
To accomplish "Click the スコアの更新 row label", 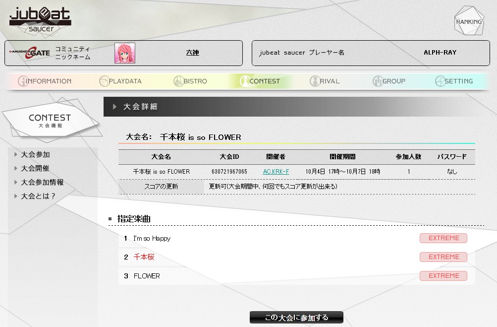I will click(161, 187).
